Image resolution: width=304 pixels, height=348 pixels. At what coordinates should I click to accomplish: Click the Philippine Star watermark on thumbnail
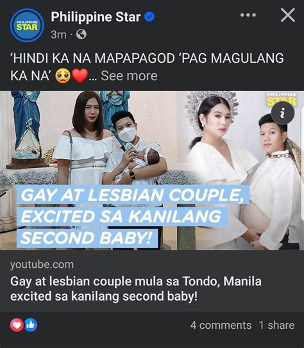(x=282, y=99)
